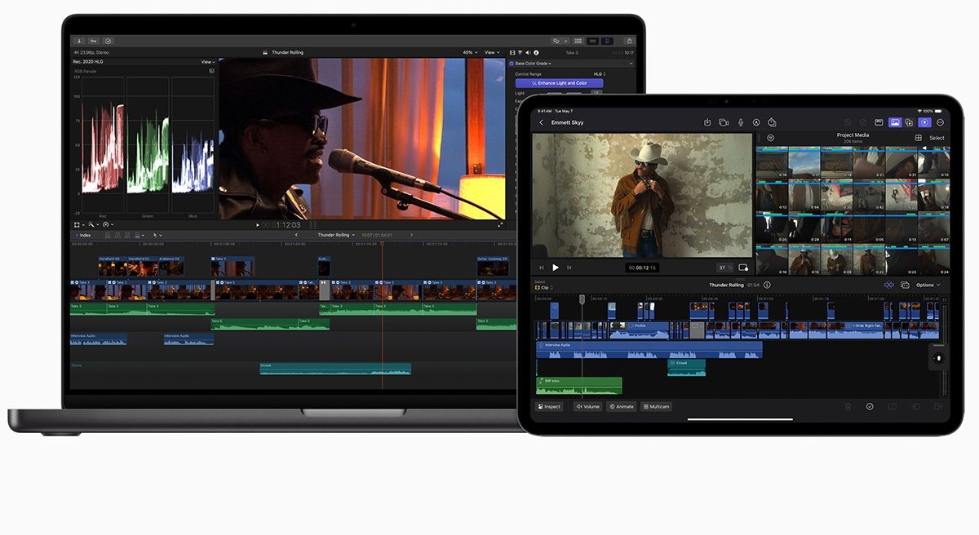Toggle snapping icon on the iPad timeline

click(889, 285)
